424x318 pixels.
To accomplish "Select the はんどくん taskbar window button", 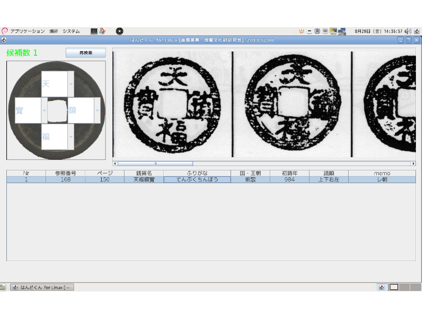I will 41,287.
